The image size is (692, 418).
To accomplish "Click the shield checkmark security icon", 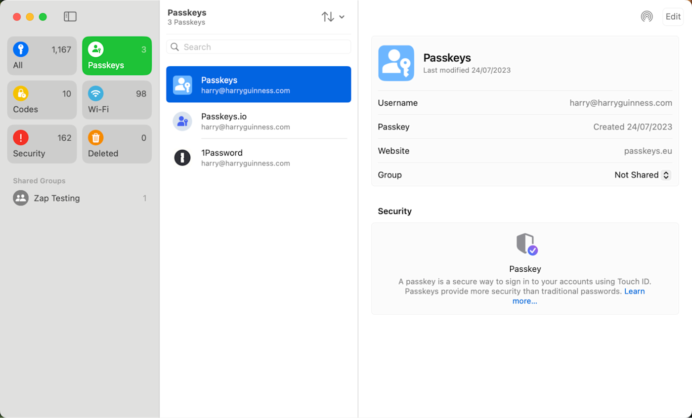I will point(527,244).
